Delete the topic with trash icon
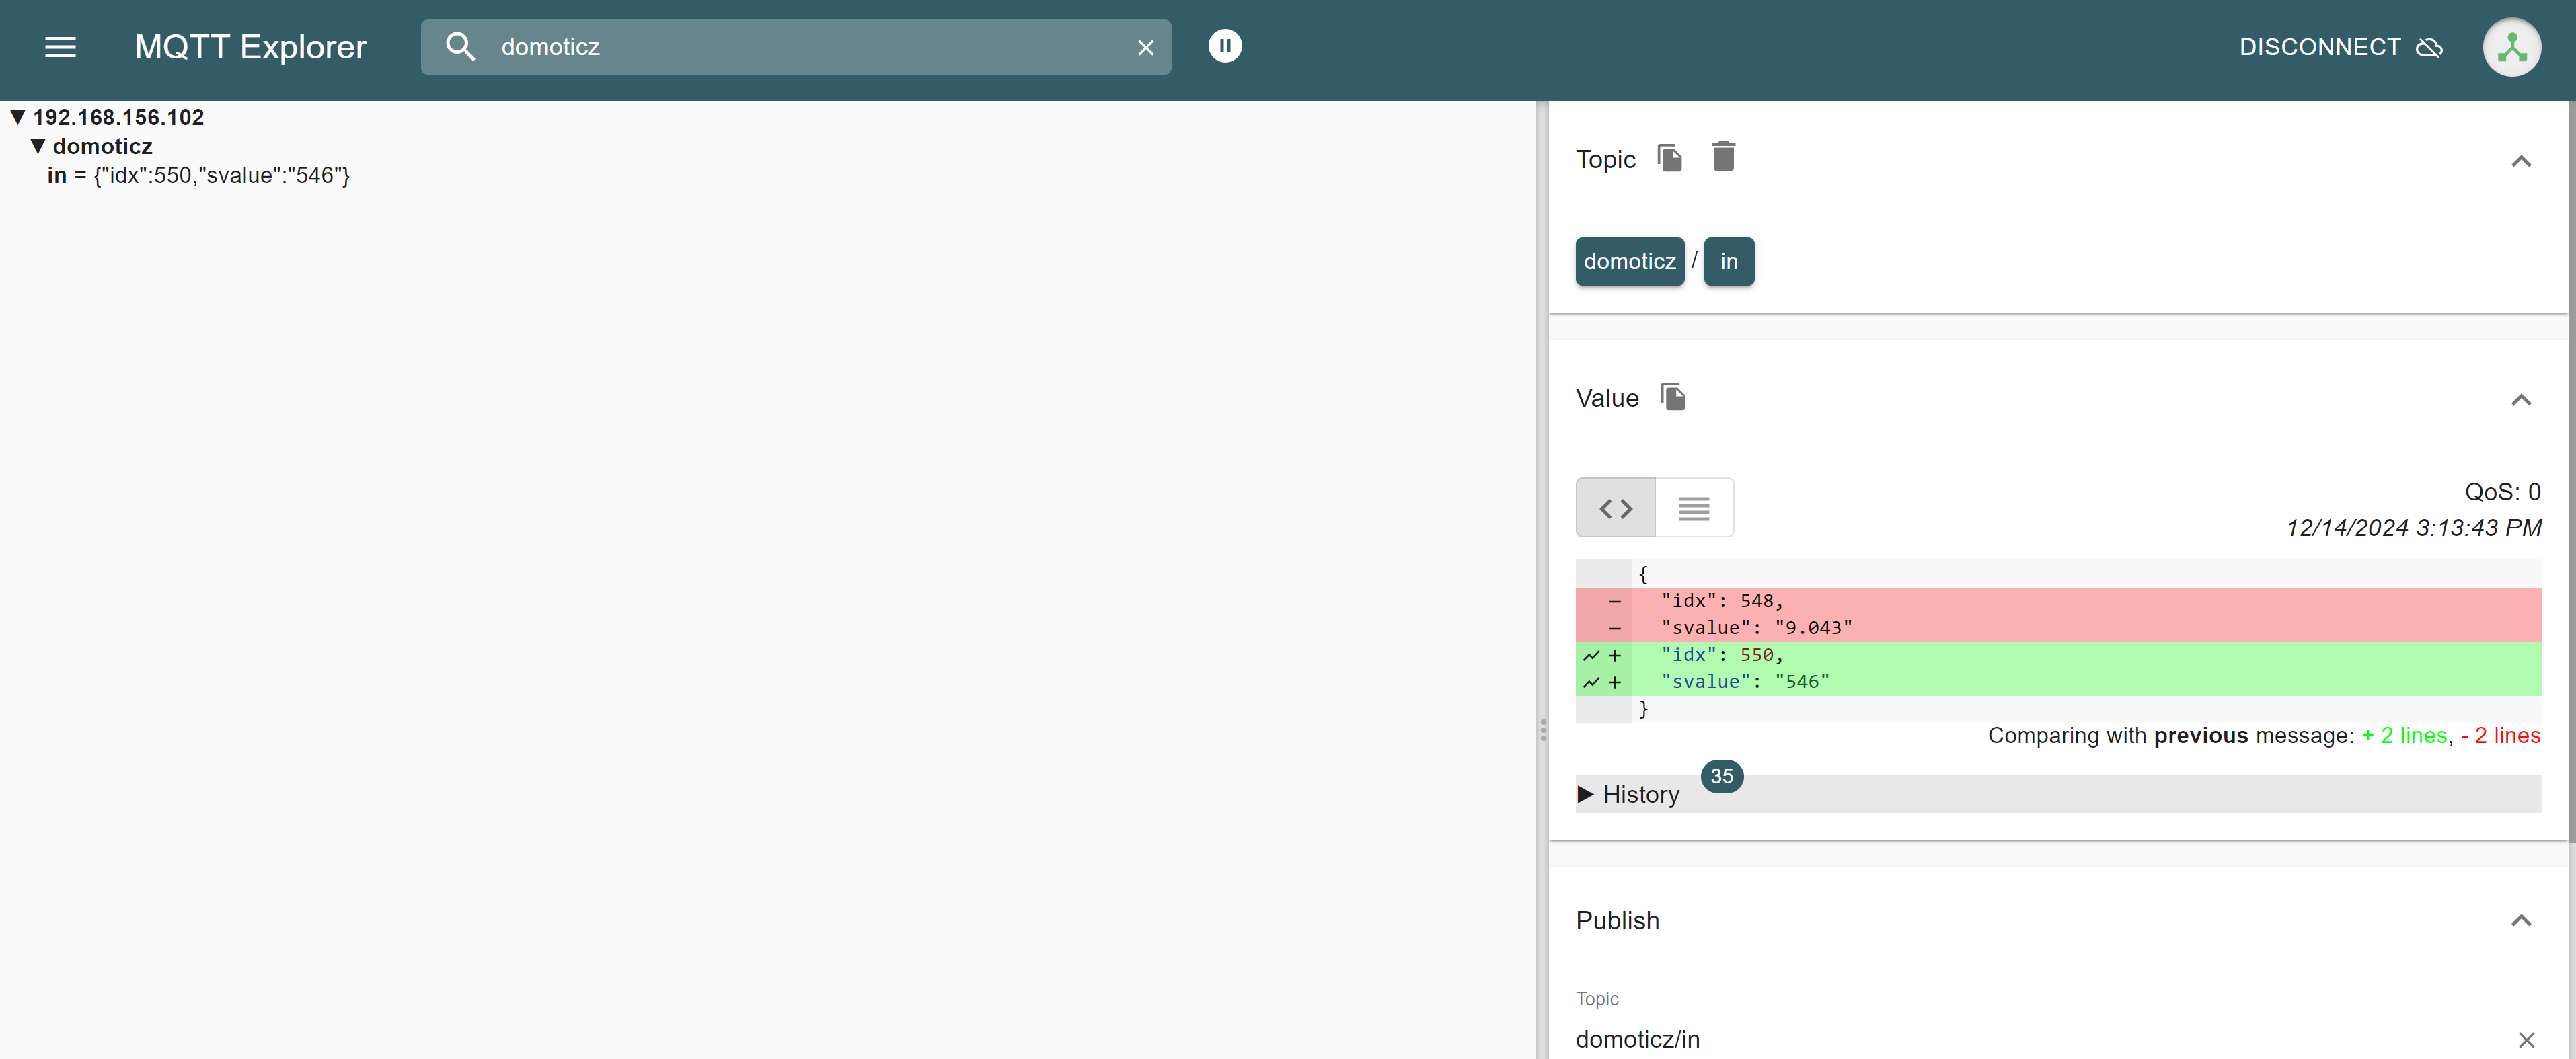The height and width of the screenshot is (1059, 2576). point(1723,157)
